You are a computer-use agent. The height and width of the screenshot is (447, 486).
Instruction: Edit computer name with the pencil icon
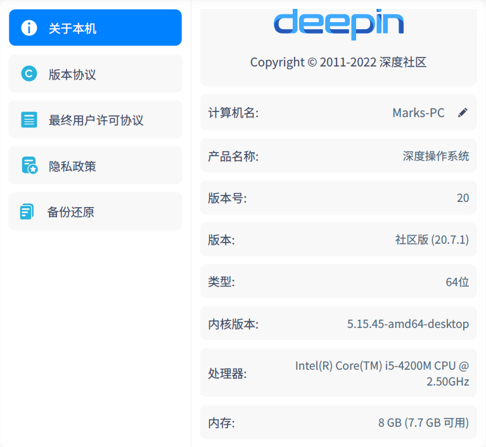463,113
